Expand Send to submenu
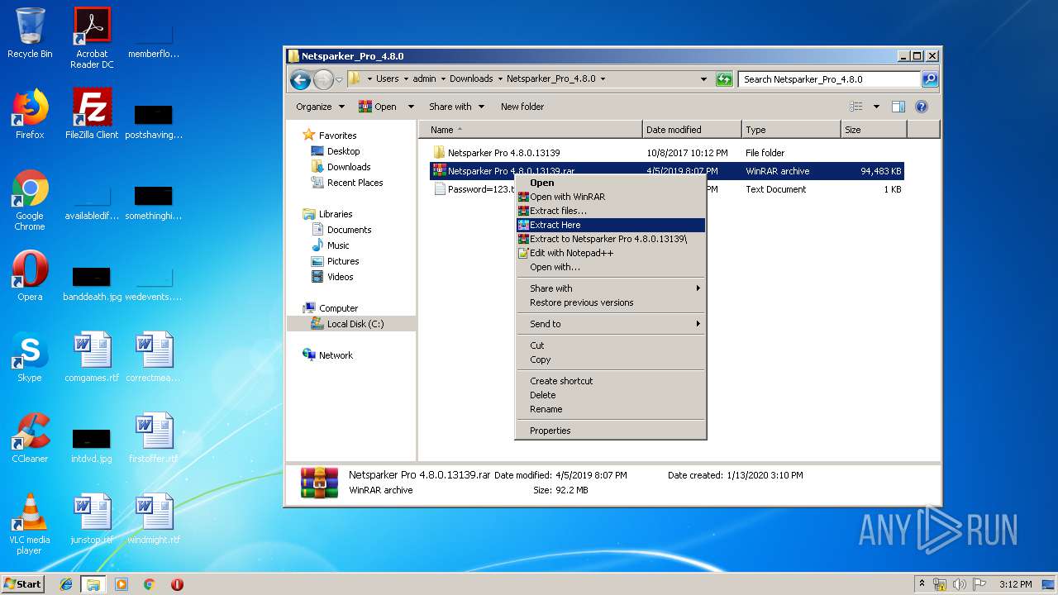The width and height of the screenshot is (1058, 595). click(x=610, y=324)
